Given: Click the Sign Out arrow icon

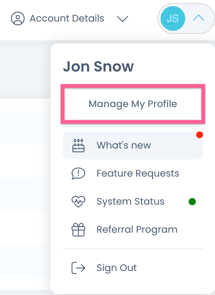Looking at the screenshot, I should 78,268.
